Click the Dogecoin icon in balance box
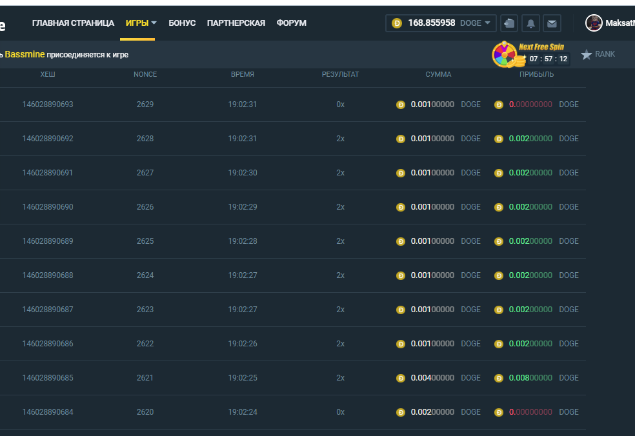Image resolution: width=635 pixels, height=436 pixels. [x=397, y=23]
